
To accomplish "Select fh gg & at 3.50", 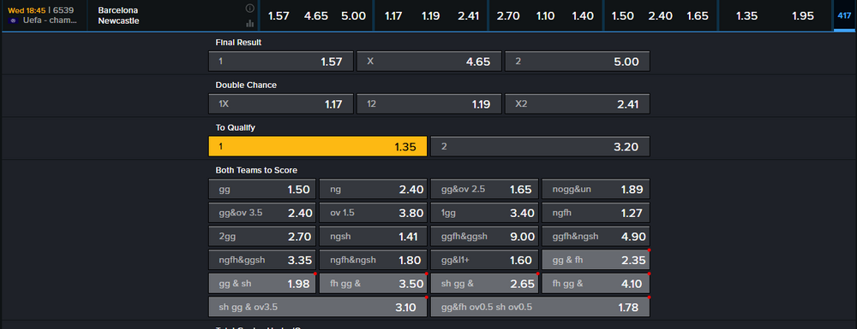I will [x=374, y=283].
